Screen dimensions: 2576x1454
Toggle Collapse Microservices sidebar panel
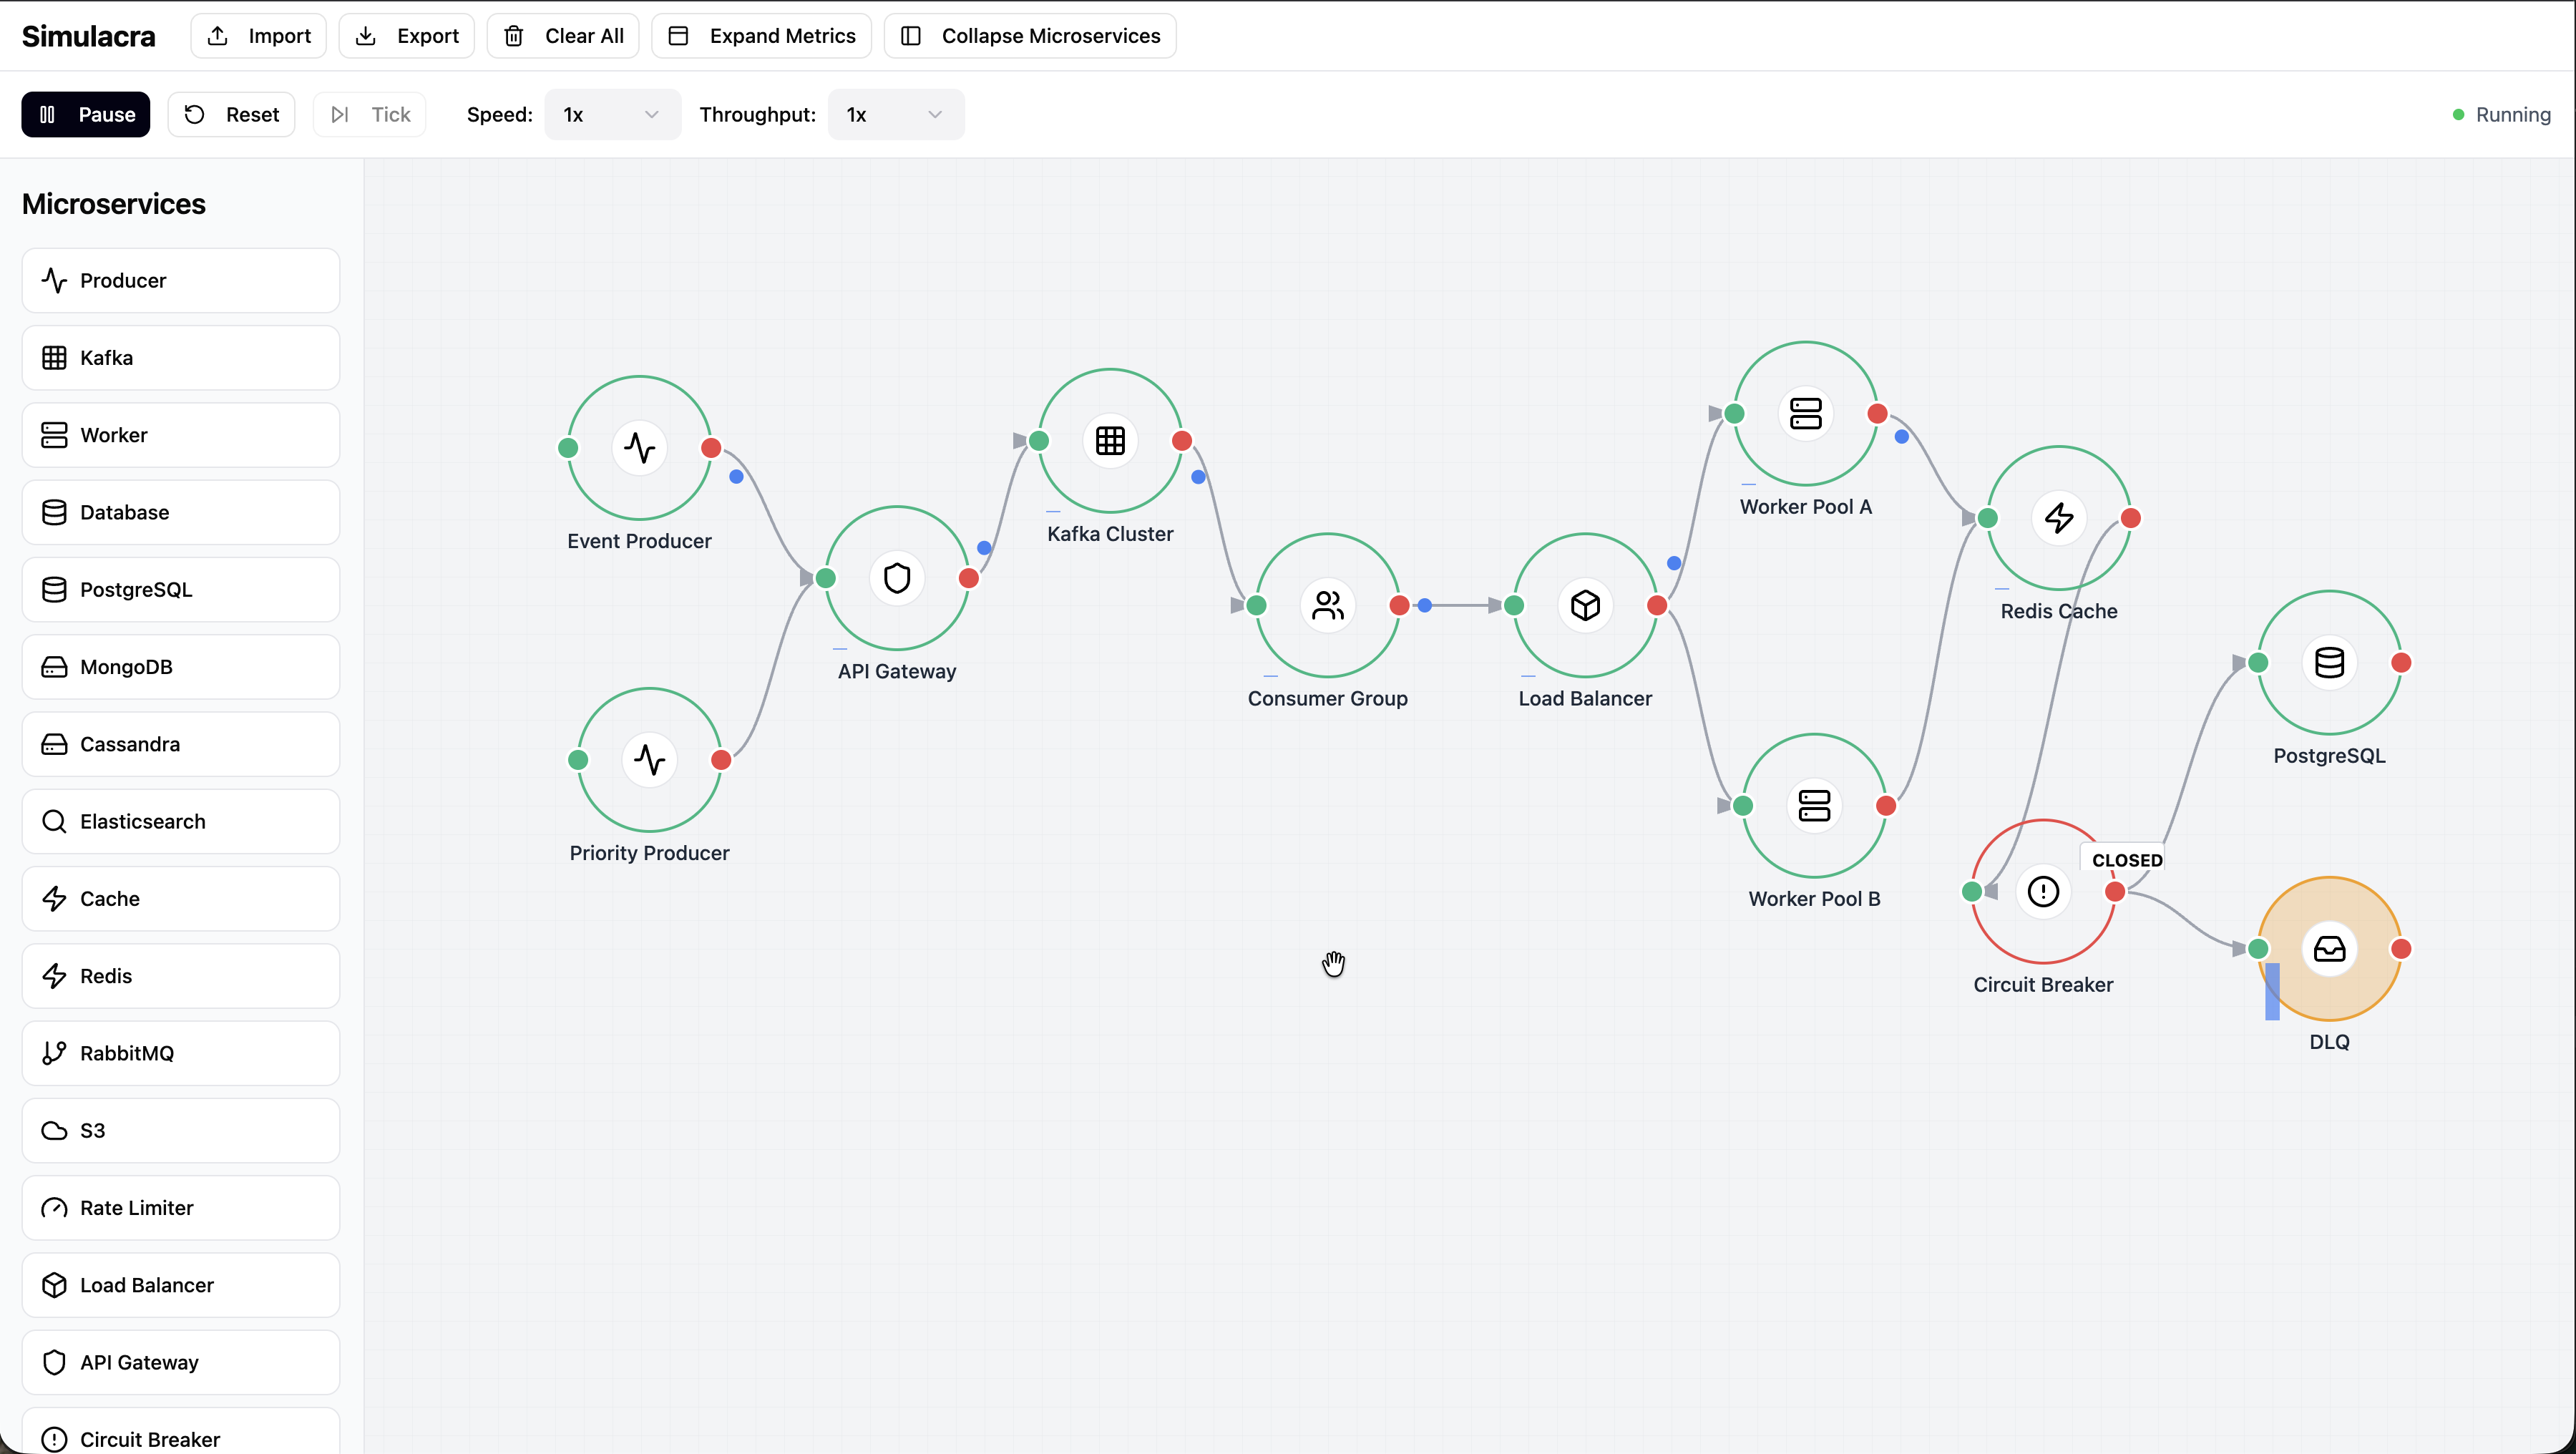pos(1030,36)
